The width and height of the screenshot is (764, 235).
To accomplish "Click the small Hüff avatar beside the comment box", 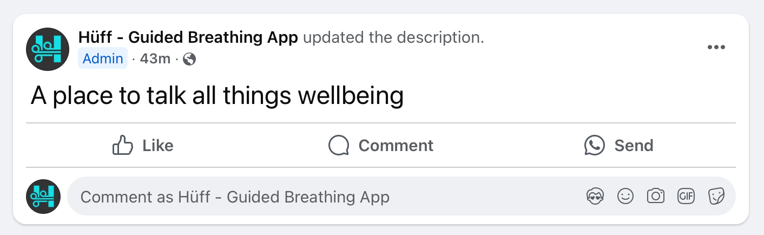I will (43, 196).
